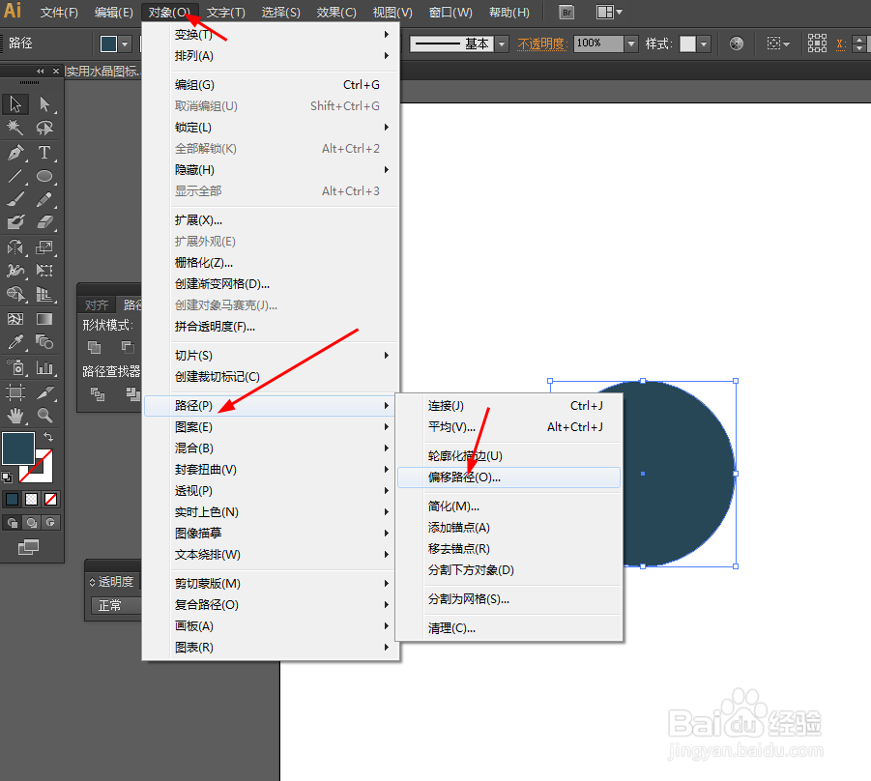Open the arrange documents layout dropdown
The width and height of the screenshot is (871, 781).
(609, 13)
